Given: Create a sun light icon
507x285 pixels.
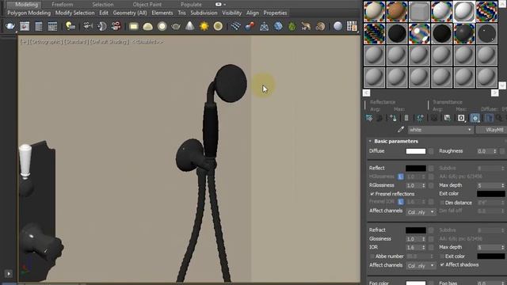Looking at the screenshot, I should pos(204,26).
